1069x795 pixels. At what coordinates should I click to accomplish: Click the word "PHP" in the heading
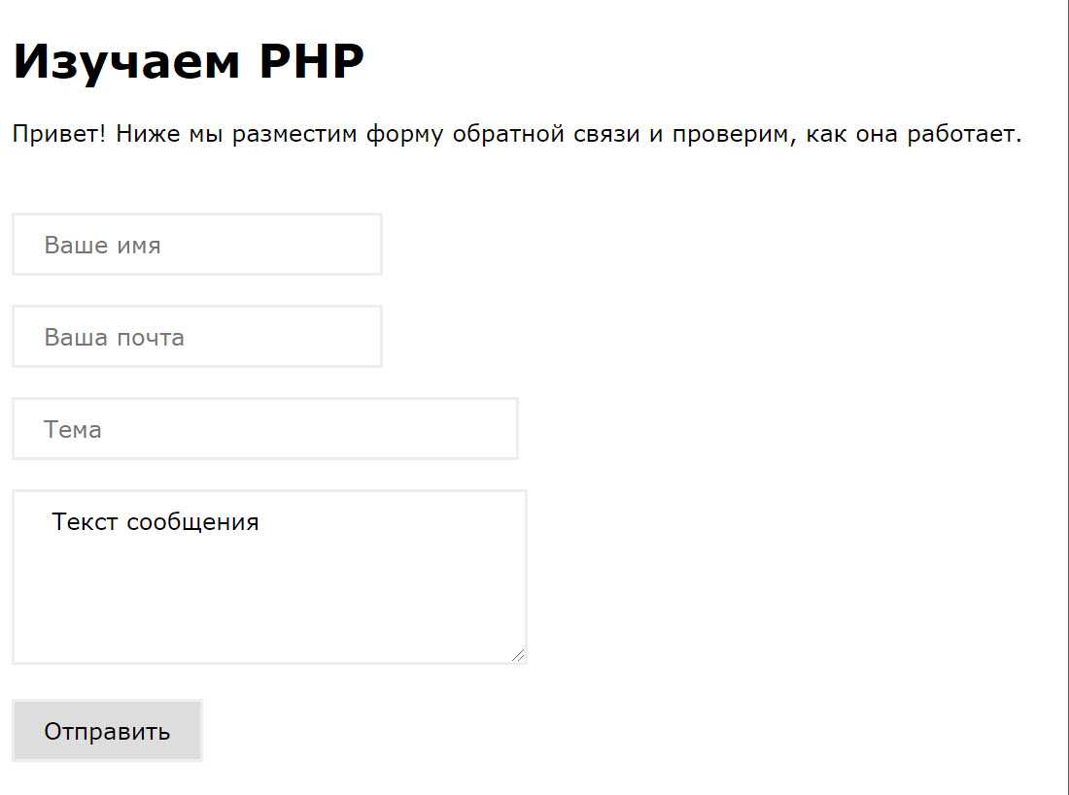pos(311,62)
